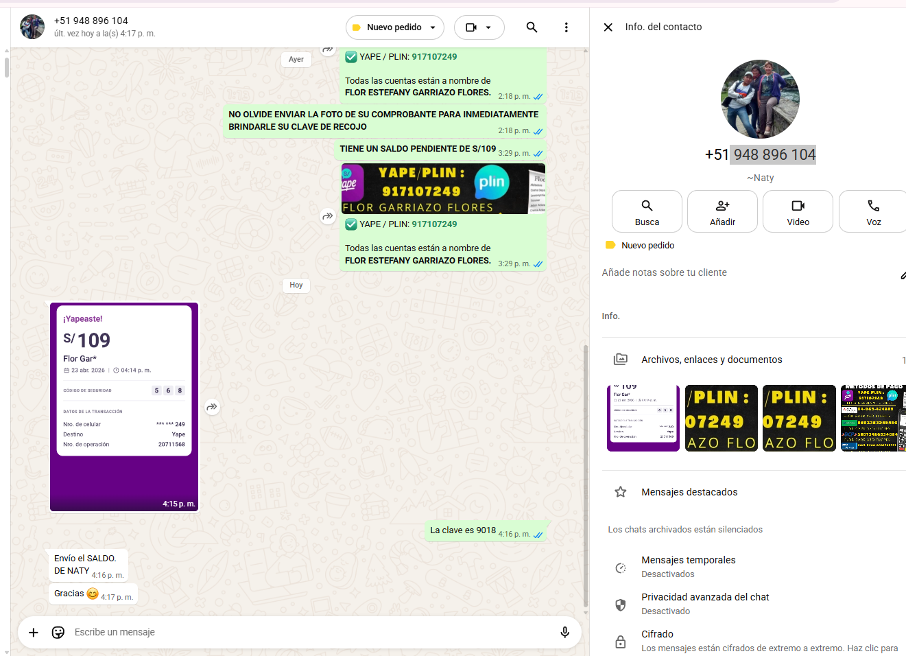
Task: Open the video call dropdown in header
Action: pyautogui.click(x=479, y=27)
